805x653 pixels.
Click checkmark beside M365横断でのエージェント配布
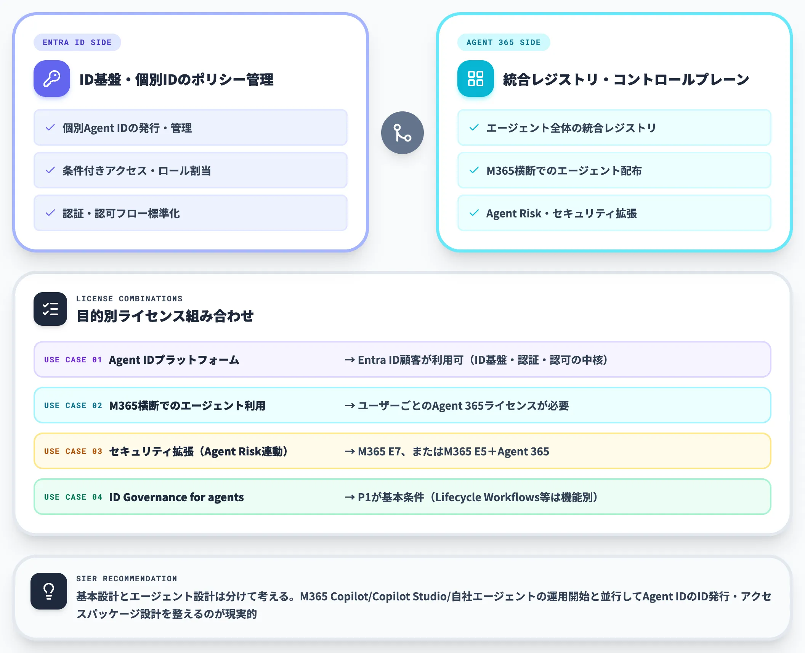pos(474,170)
